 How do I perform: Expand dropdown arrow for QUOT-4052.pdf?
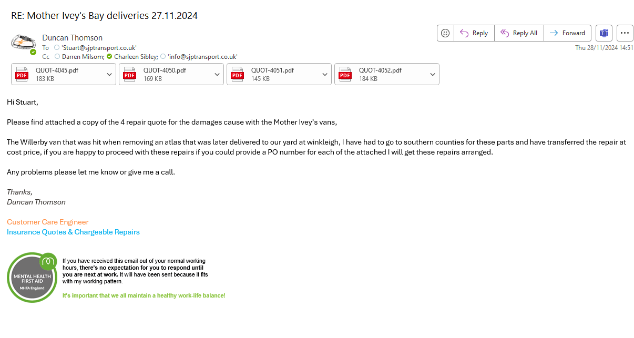[x=433, y=75]
